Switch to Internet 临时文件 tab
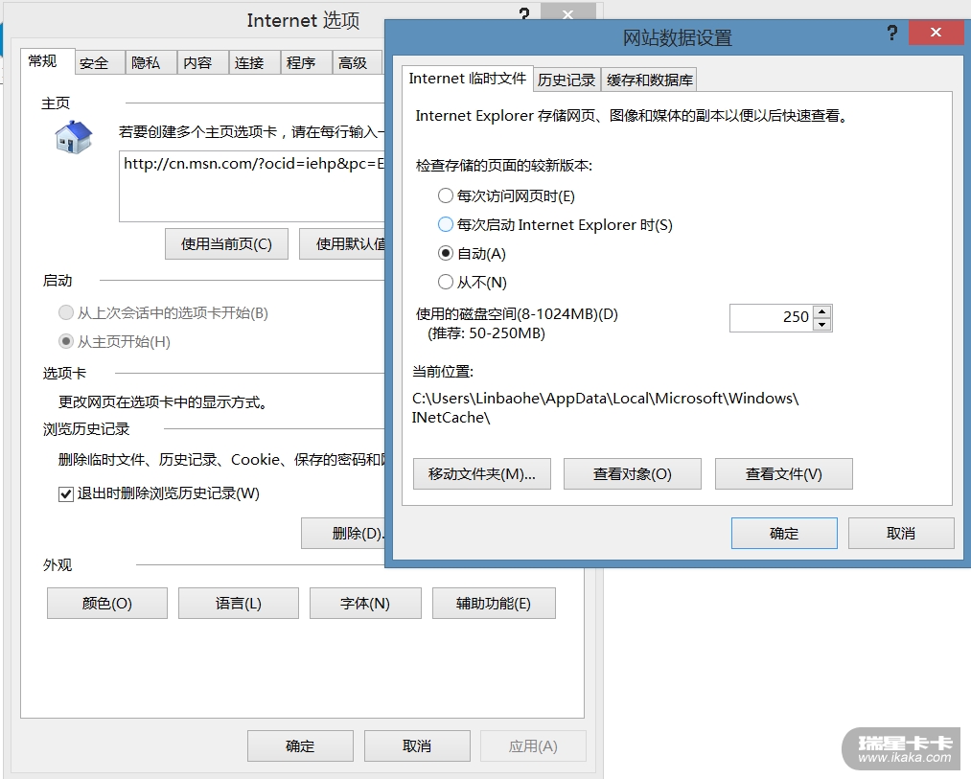Screen dimensions: 971x779 [x=467, y=79]
